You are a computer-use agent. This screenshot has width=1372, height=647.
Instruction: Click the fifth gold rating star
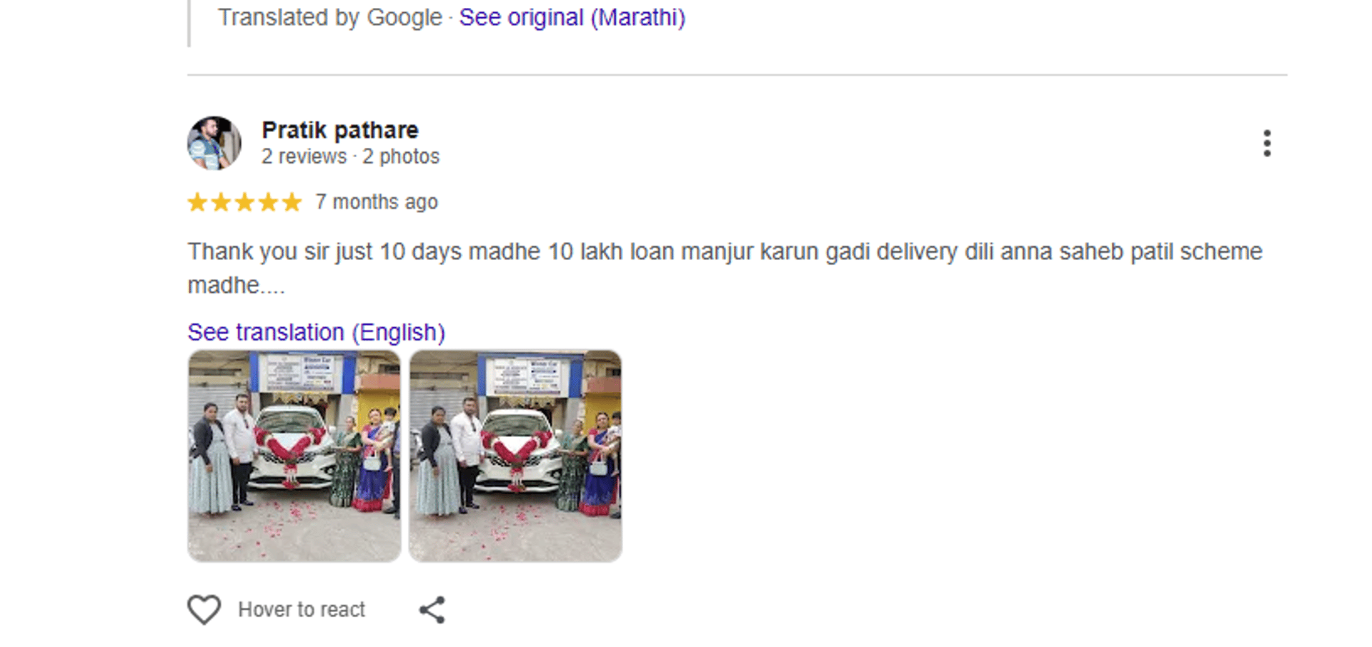(x=292, y=202)
